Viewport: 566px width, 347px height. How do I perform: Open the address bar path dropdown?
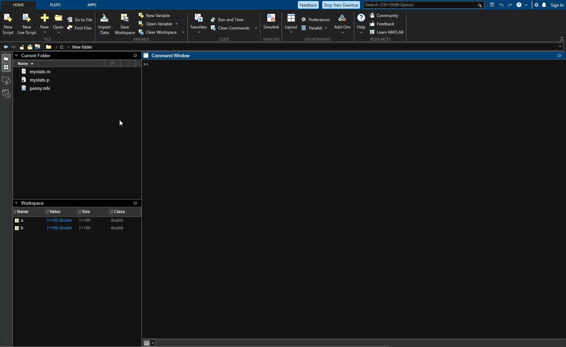point(560,47)
